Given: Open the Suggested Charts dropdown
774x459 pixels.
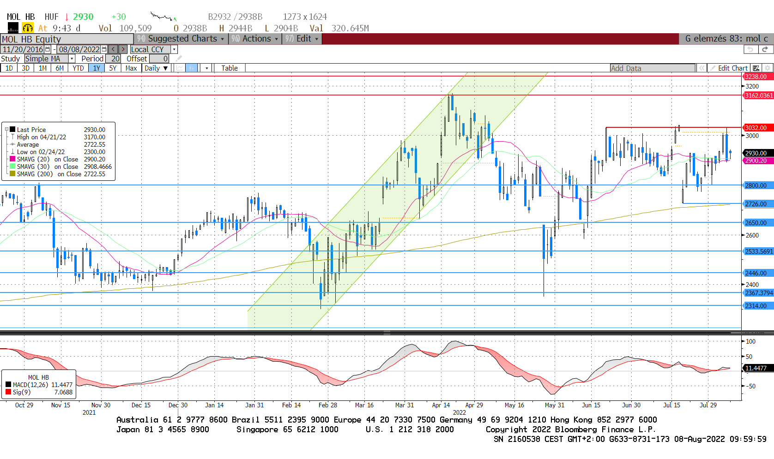Looking at the screenshot, I should 181,39.
